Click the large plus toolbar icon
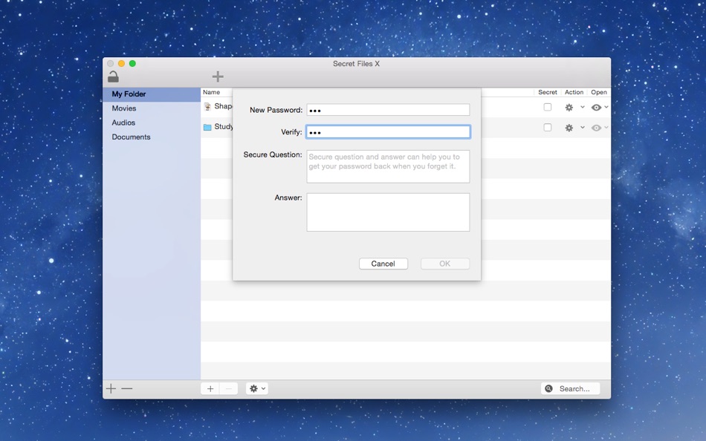Viewport: 706px width, 441px height. [x=218, y=76]
